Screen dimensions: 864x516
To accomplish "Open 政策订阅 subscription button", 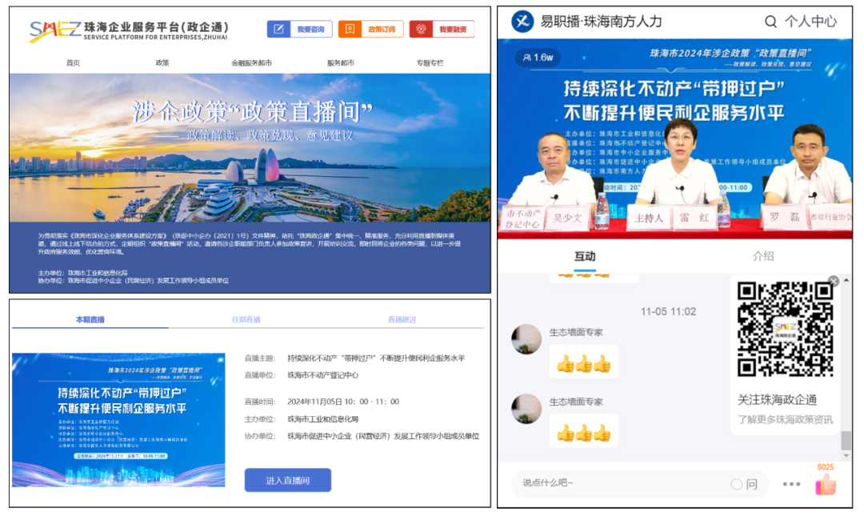I will [x=371, y=30].
